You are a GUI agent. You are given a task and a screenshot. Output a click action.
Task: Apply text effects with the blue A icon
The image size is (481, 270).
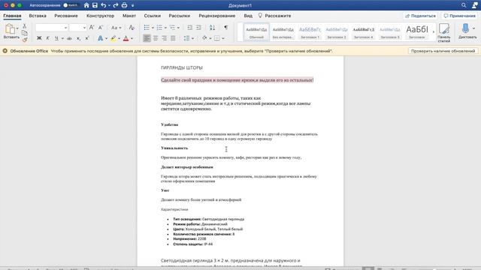click(x=100, y=38)
